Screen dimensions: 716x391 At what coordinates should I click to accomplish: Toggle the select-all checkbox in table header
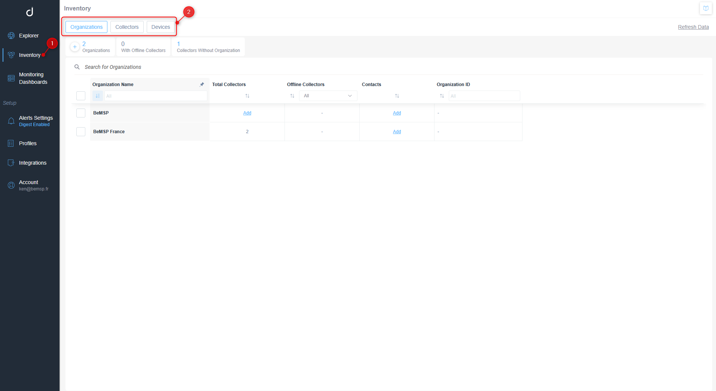[81, 96]
